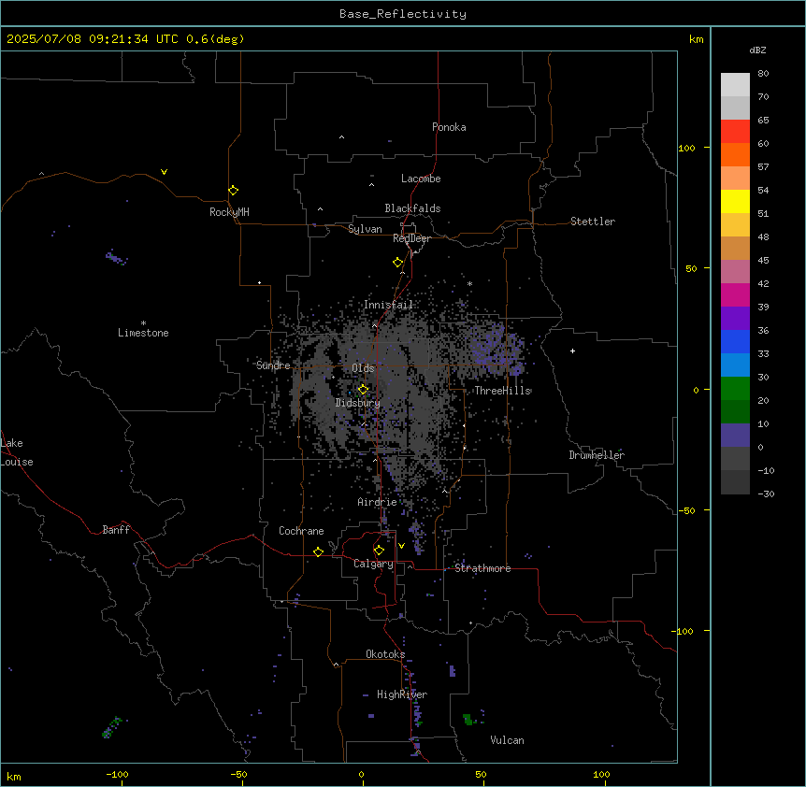Click the Airdrie label
806x787 pixels.
[x=377, y=502]
